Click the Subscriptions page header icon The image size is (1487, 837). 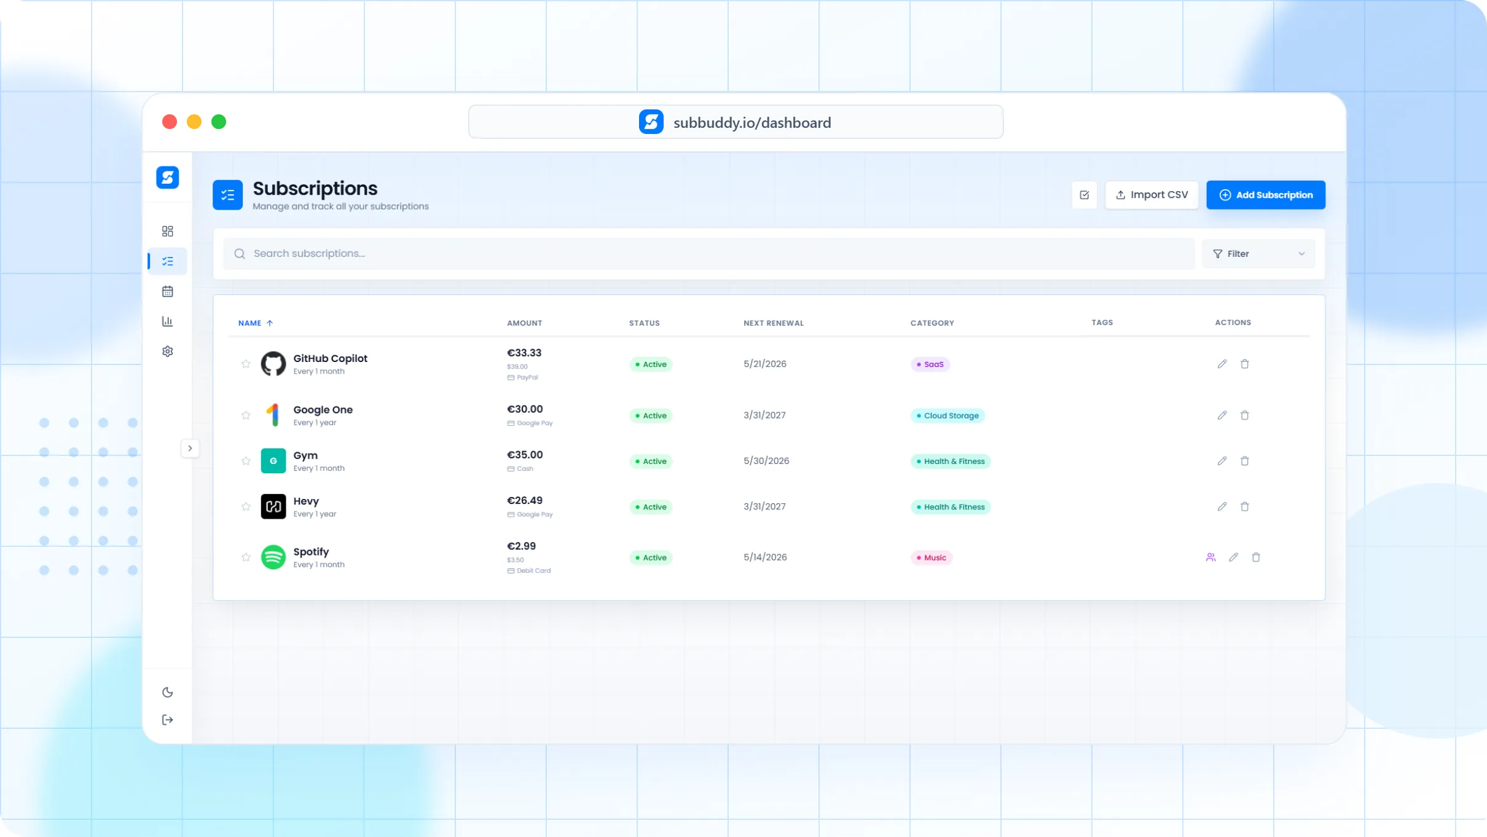(x=227, y=195)
